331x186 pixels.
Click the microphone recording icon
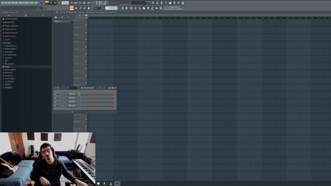click(161, 3)
